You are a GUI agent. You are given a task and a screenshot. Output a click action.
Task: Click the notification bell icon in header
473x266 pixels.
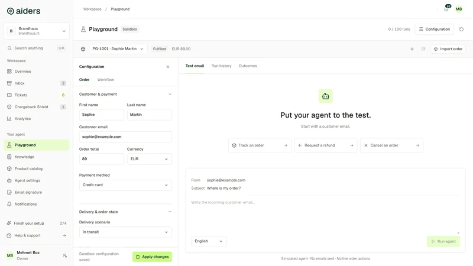(446, 9)
